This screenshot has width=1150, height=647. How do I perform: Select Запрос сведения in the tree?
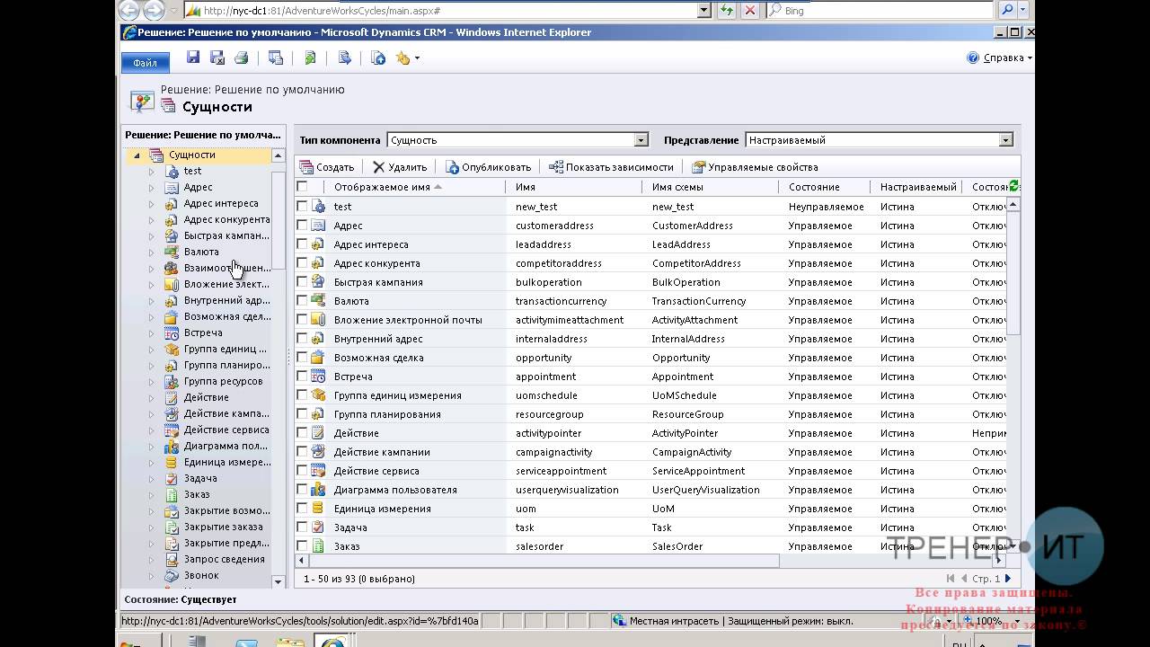(225, 559)
